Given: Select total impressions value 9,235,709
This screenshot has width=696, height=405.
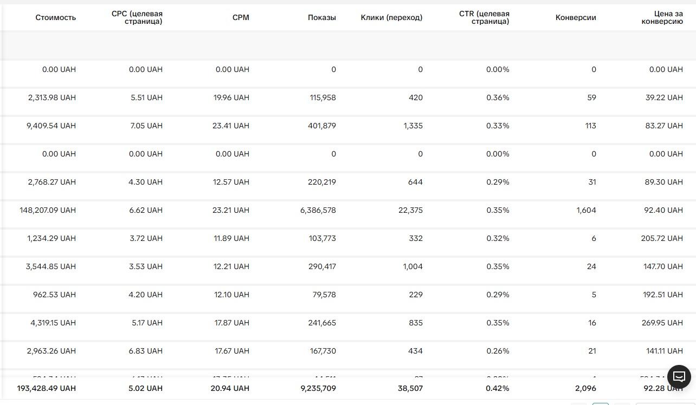Looking at the screenshot, I should [318, 388].
